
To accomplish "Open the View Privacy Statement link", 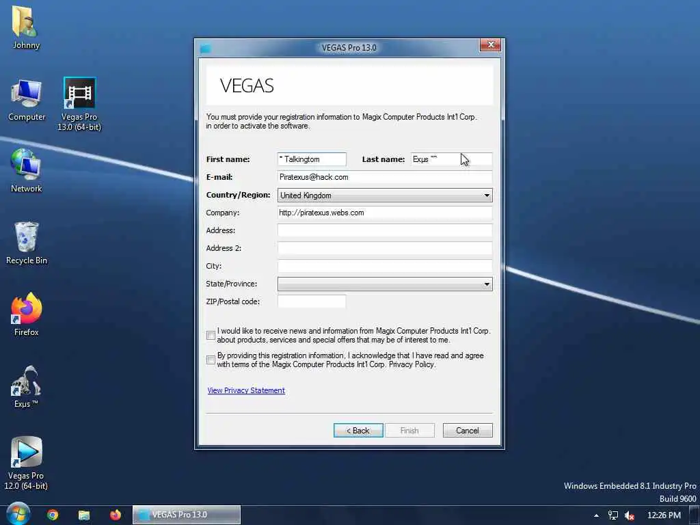I will (x=246, y=390).
